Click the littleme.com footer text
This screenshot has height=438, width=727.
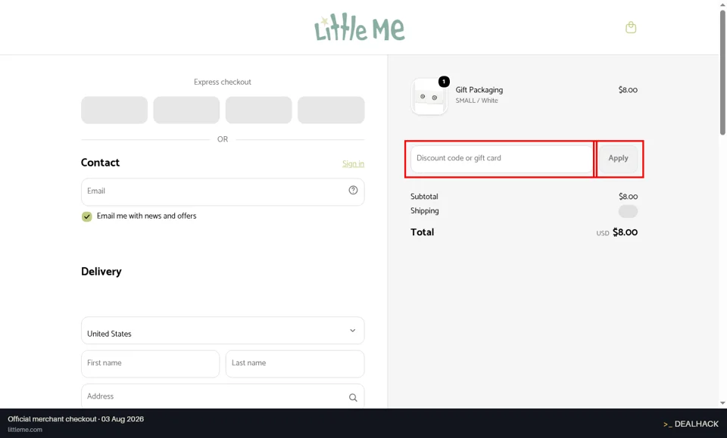[25, 430]
